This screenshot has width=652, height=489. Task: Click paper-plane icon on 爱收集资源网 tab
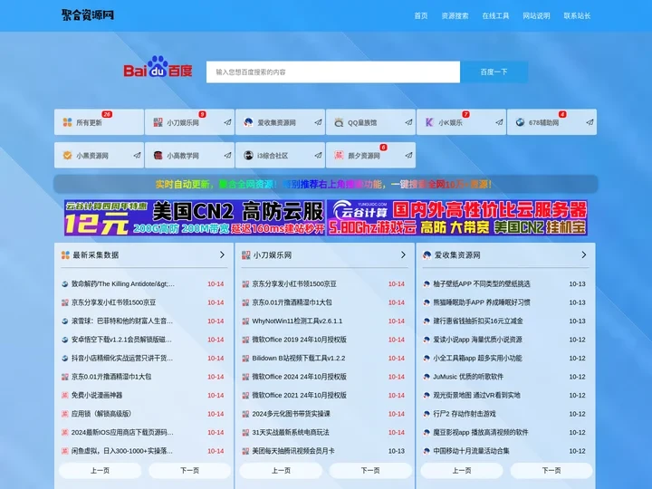tap(318, 122)
